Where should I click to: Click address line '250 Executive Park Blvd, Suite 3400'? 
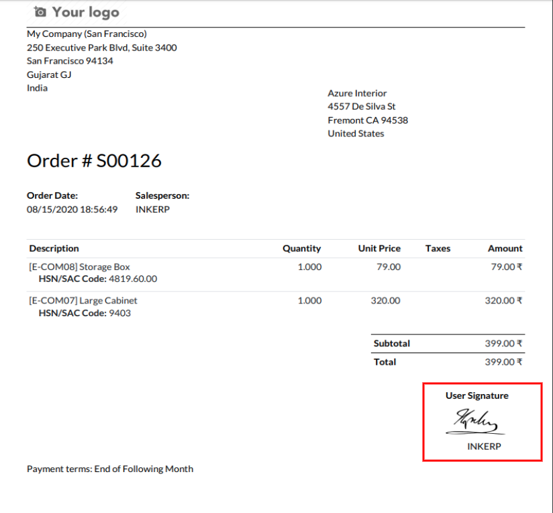click(102, 48)
